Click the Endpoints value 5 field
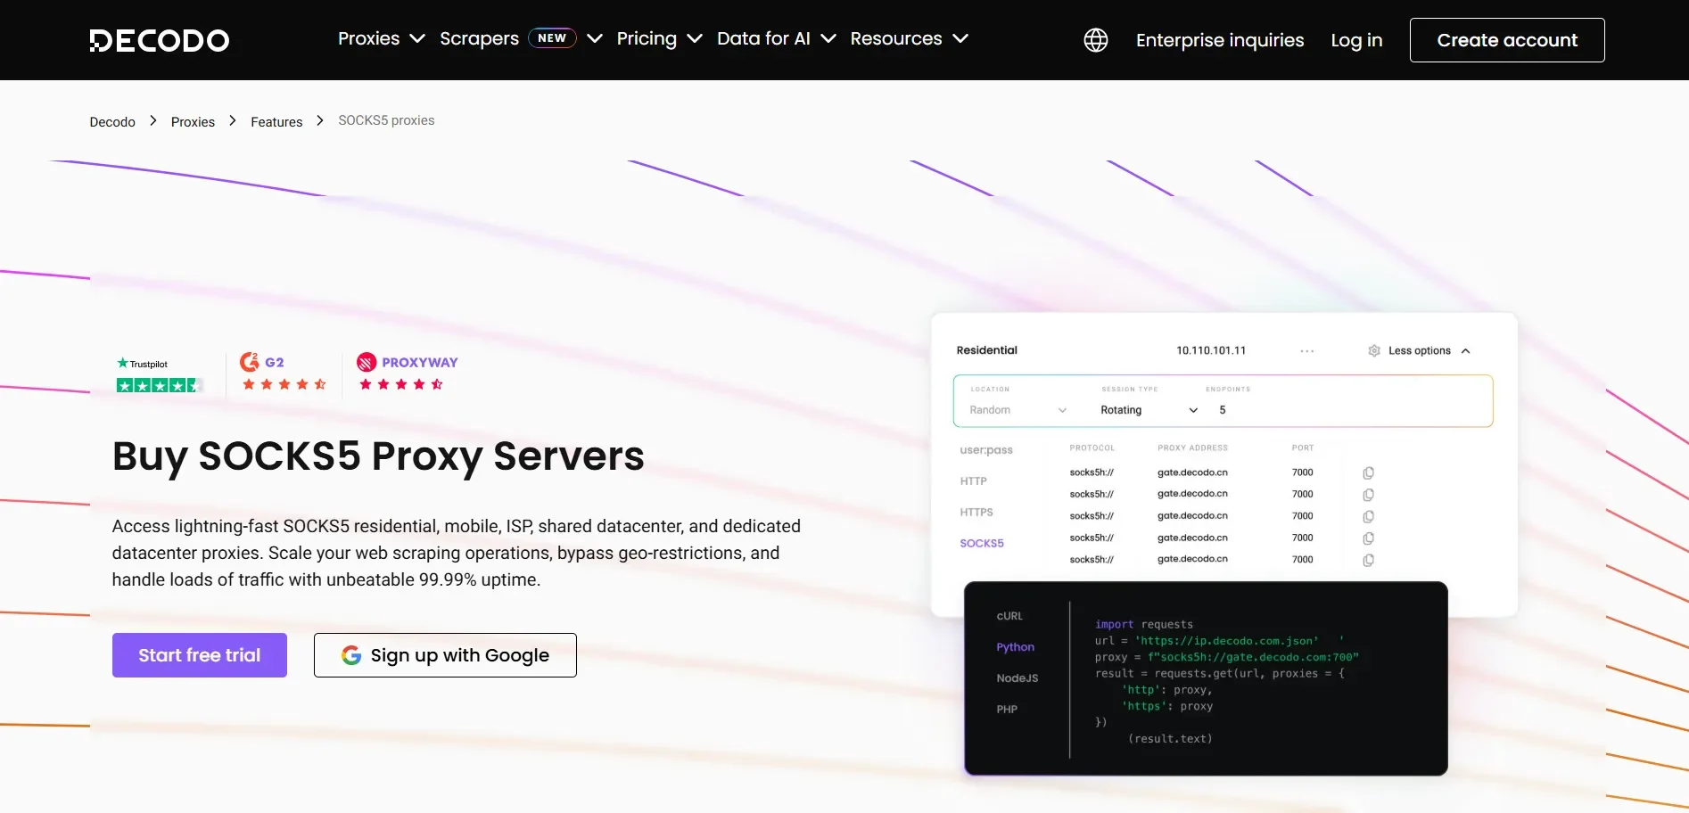The image size is (1689, 813). coord(1223,410)
